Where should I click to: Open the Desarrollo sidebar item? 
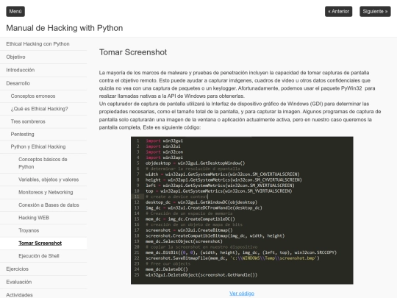tap(18, 83)
